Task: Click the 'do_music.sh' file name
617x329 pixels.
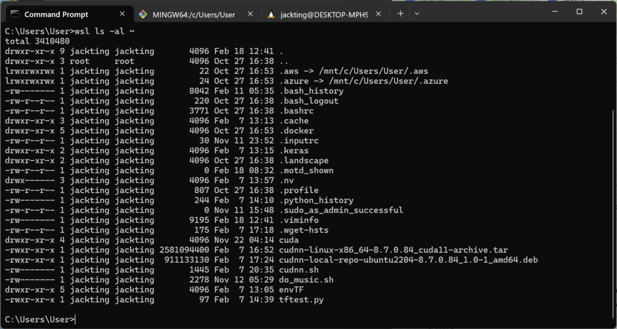Action: (x=306, y=280)
